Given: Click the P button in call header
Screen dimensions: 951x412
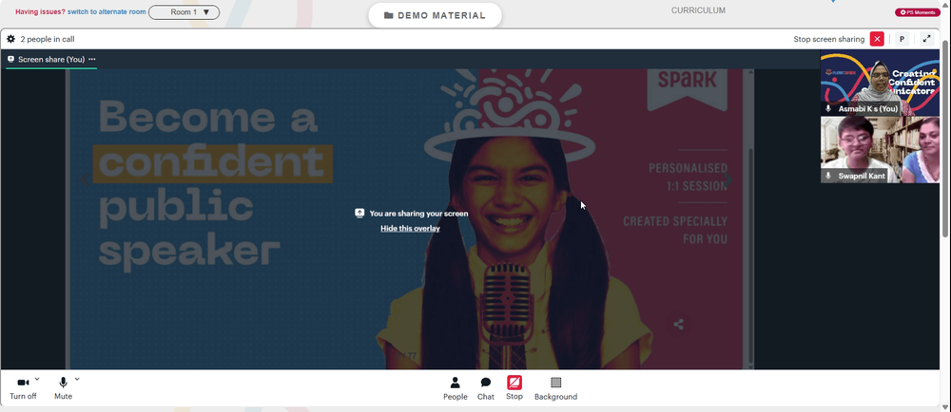Looking at the screenshot, I should 902,39.
